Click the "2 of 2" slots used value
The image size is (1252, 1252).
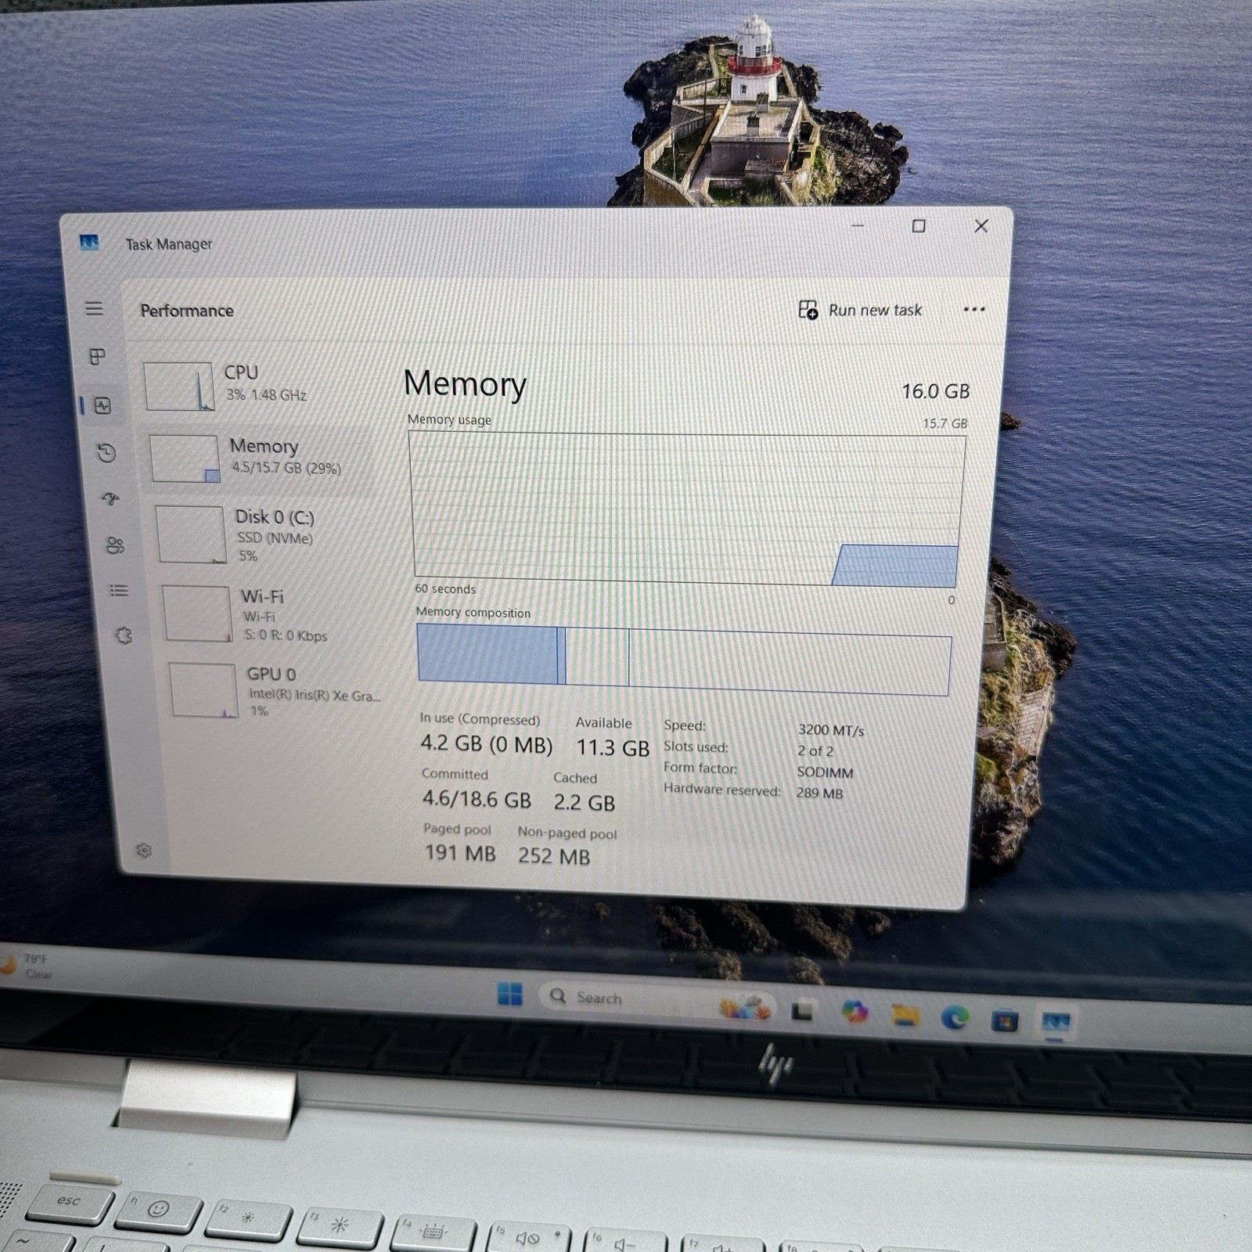click(x=815, y=751)
